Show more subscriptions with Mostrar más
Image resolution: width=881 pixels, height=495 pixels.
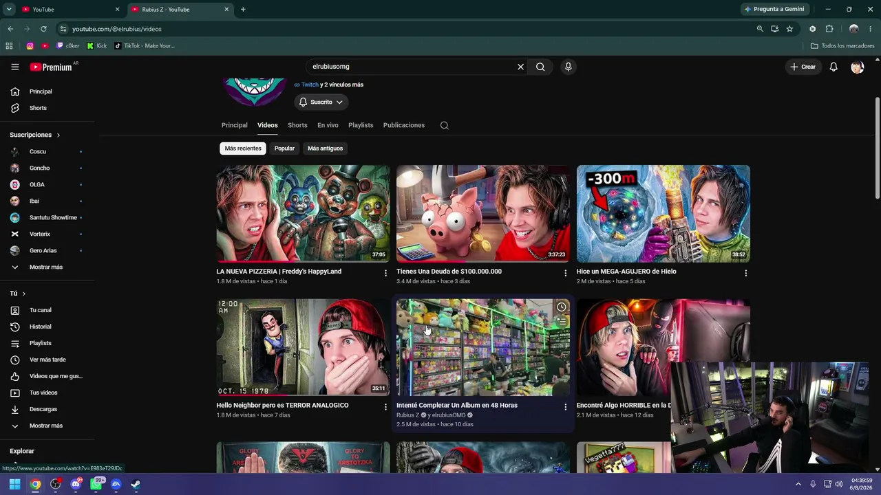[45, 267]
